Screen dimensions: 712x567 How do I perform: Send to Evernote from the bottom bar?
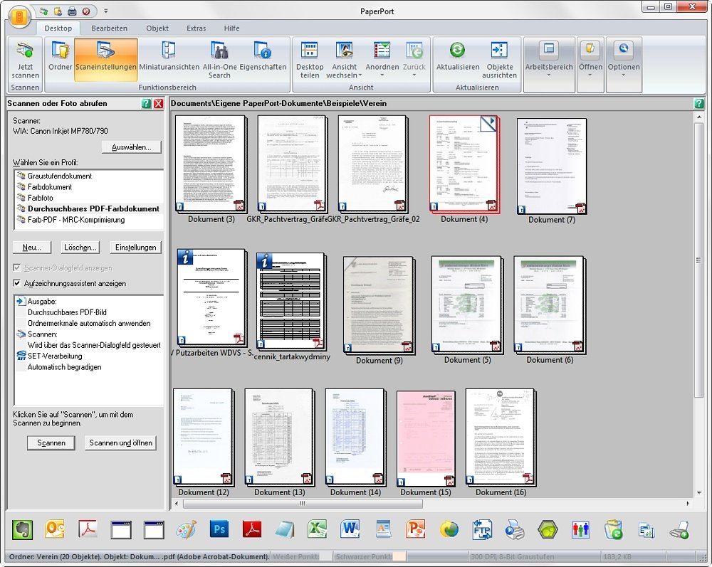22,529
